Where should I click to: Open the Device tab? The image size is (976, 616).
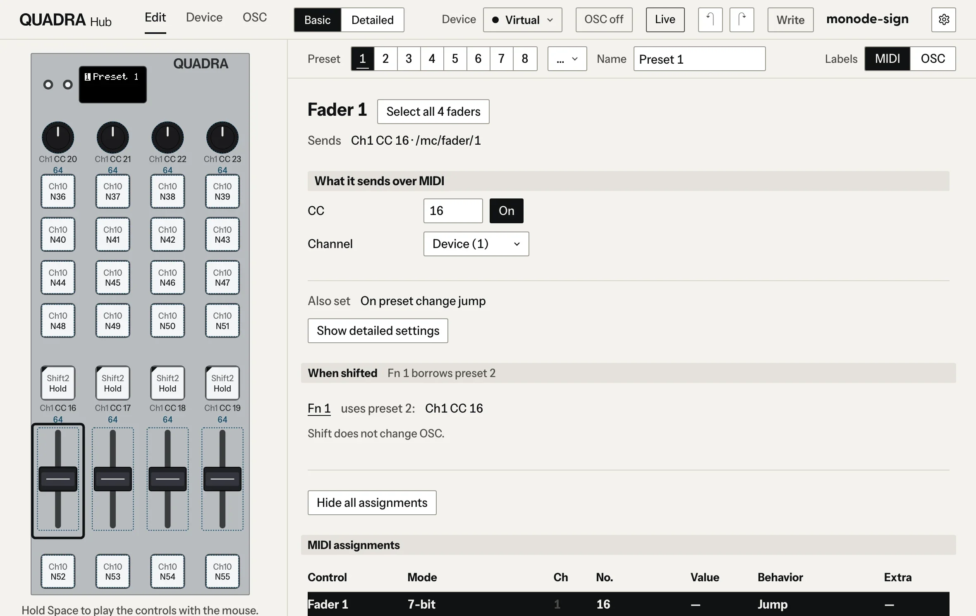[x=204, y=17]
